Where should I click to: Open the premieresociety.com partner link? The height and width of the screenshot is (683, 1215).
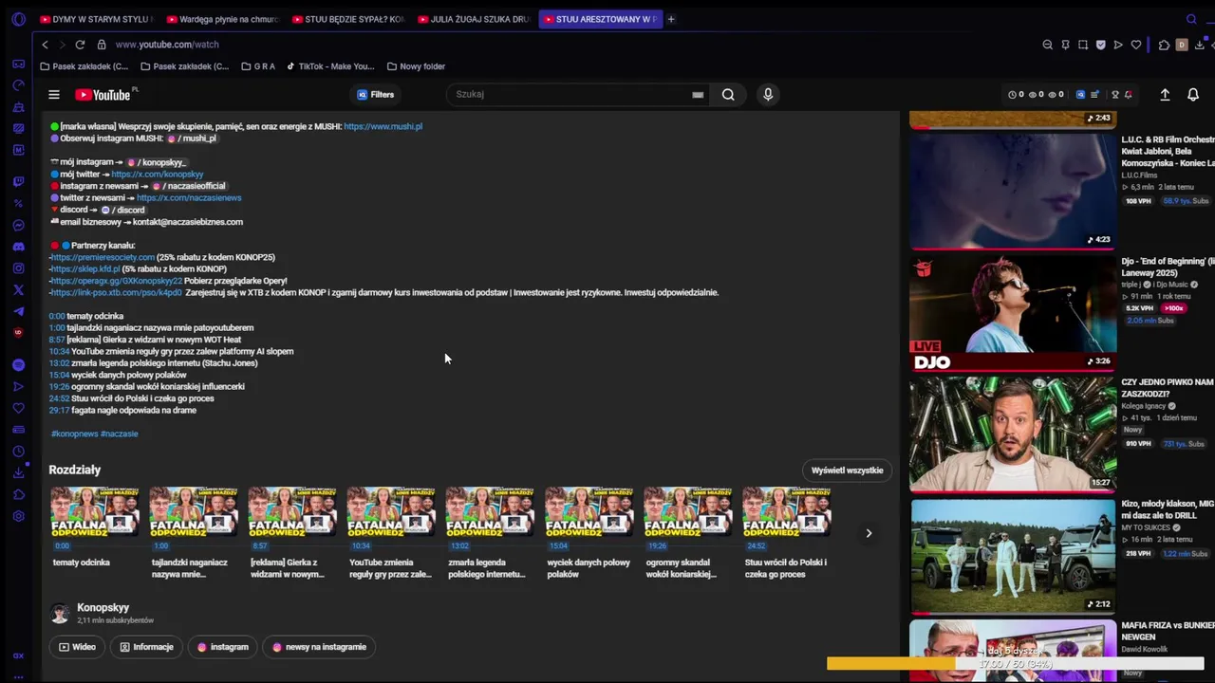103,257
